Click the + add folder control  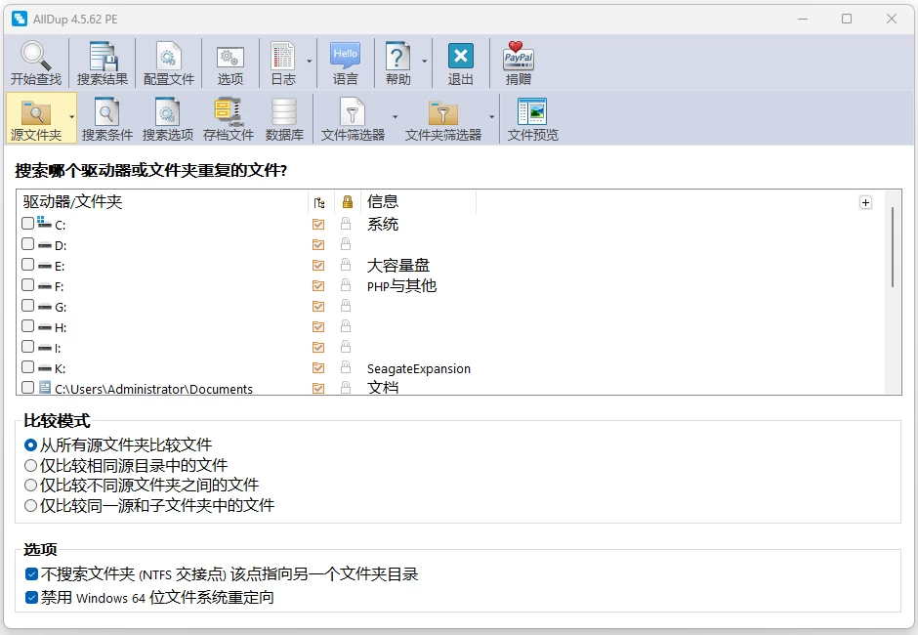point(865,201)
